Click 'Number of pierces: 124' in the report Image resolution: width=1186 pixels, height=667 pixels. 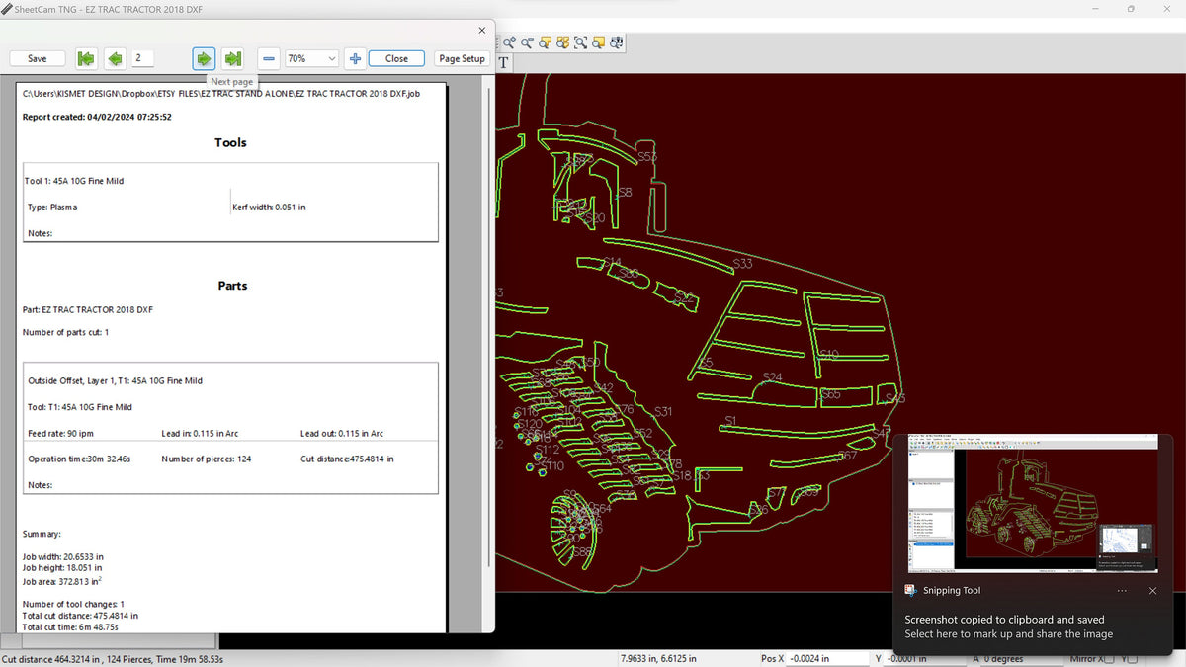pyautogui.click(x=206, y=459)
